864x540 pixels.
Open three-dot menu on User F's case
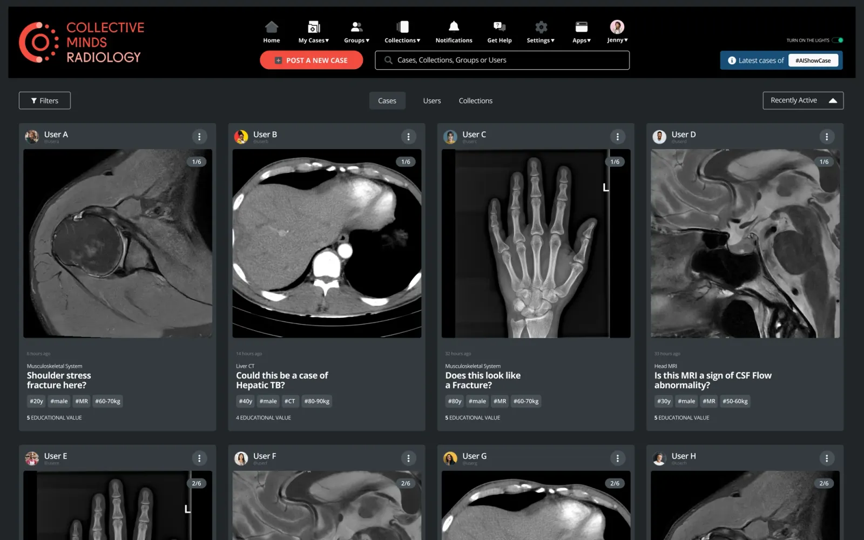click(x=408, y=458)
